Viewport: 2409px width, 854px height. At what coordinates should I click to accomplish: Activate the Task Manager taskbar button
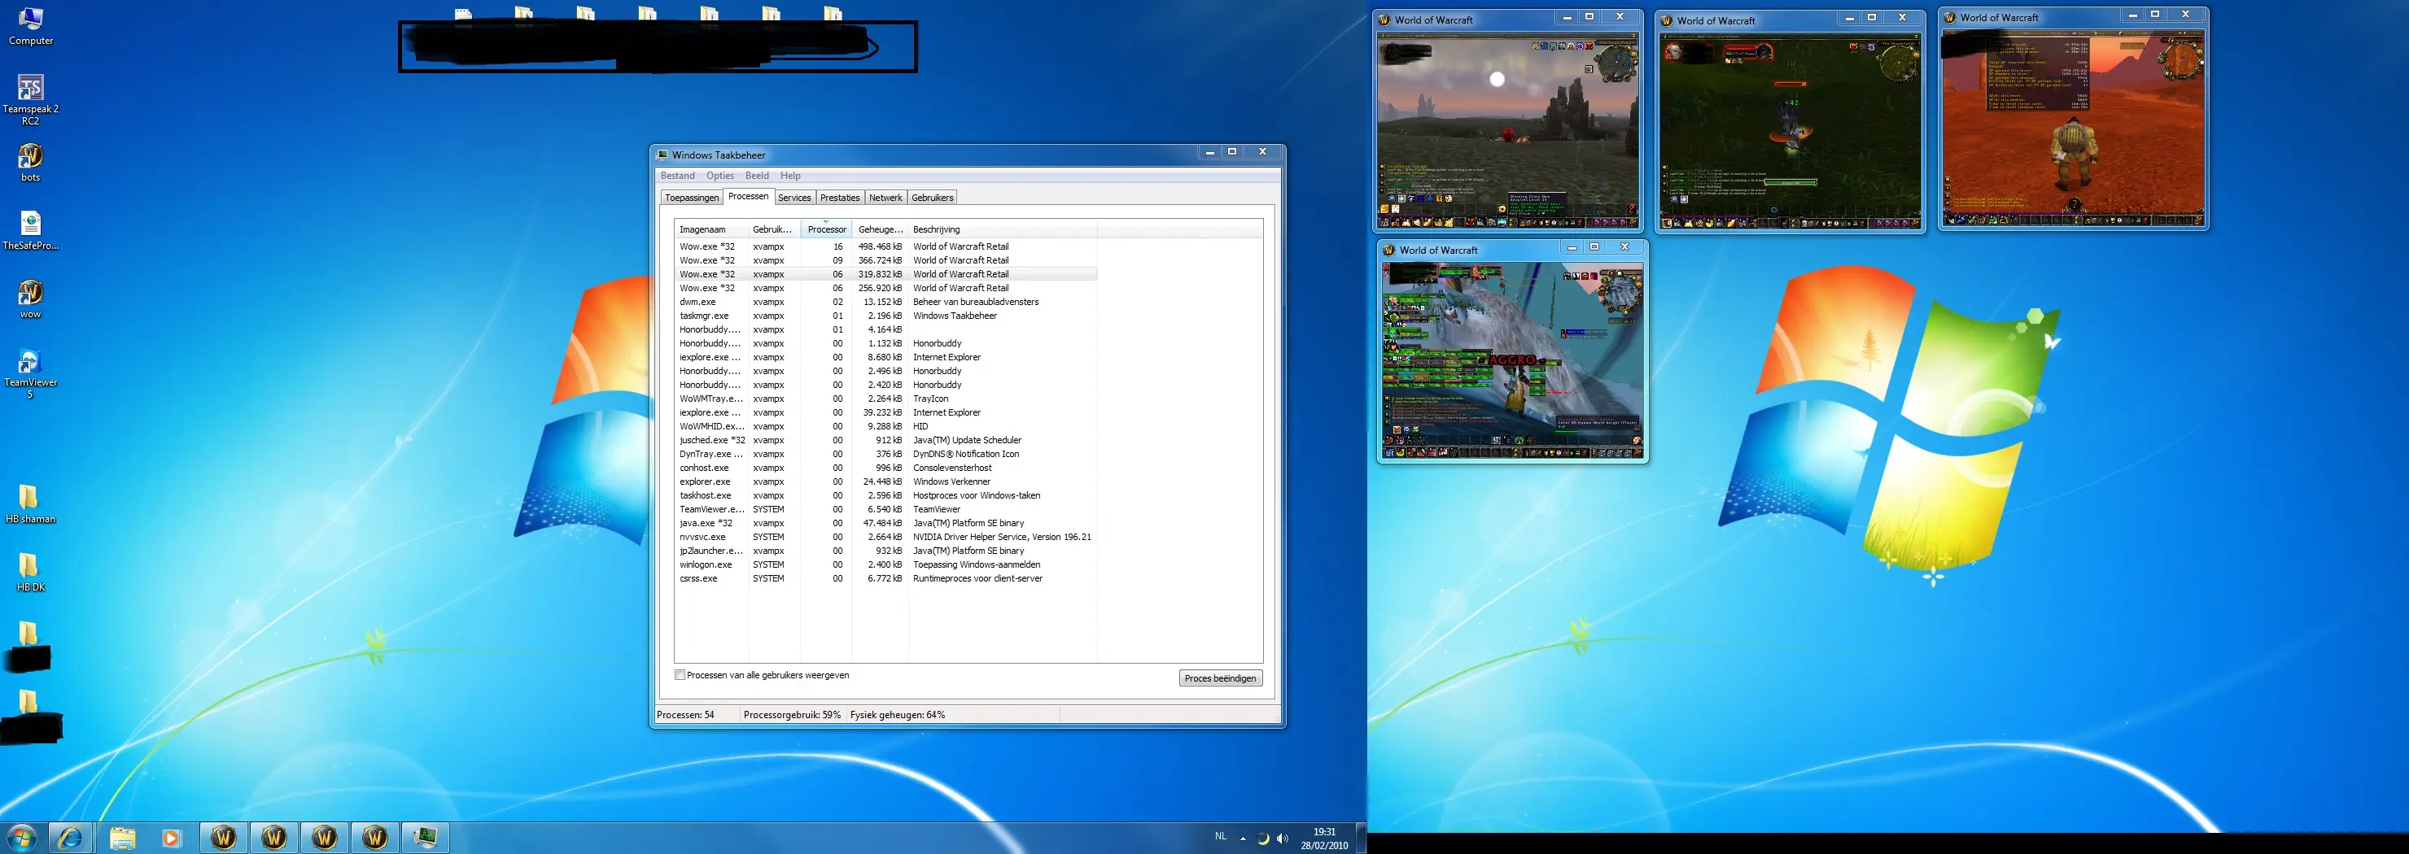pos(426,837)
